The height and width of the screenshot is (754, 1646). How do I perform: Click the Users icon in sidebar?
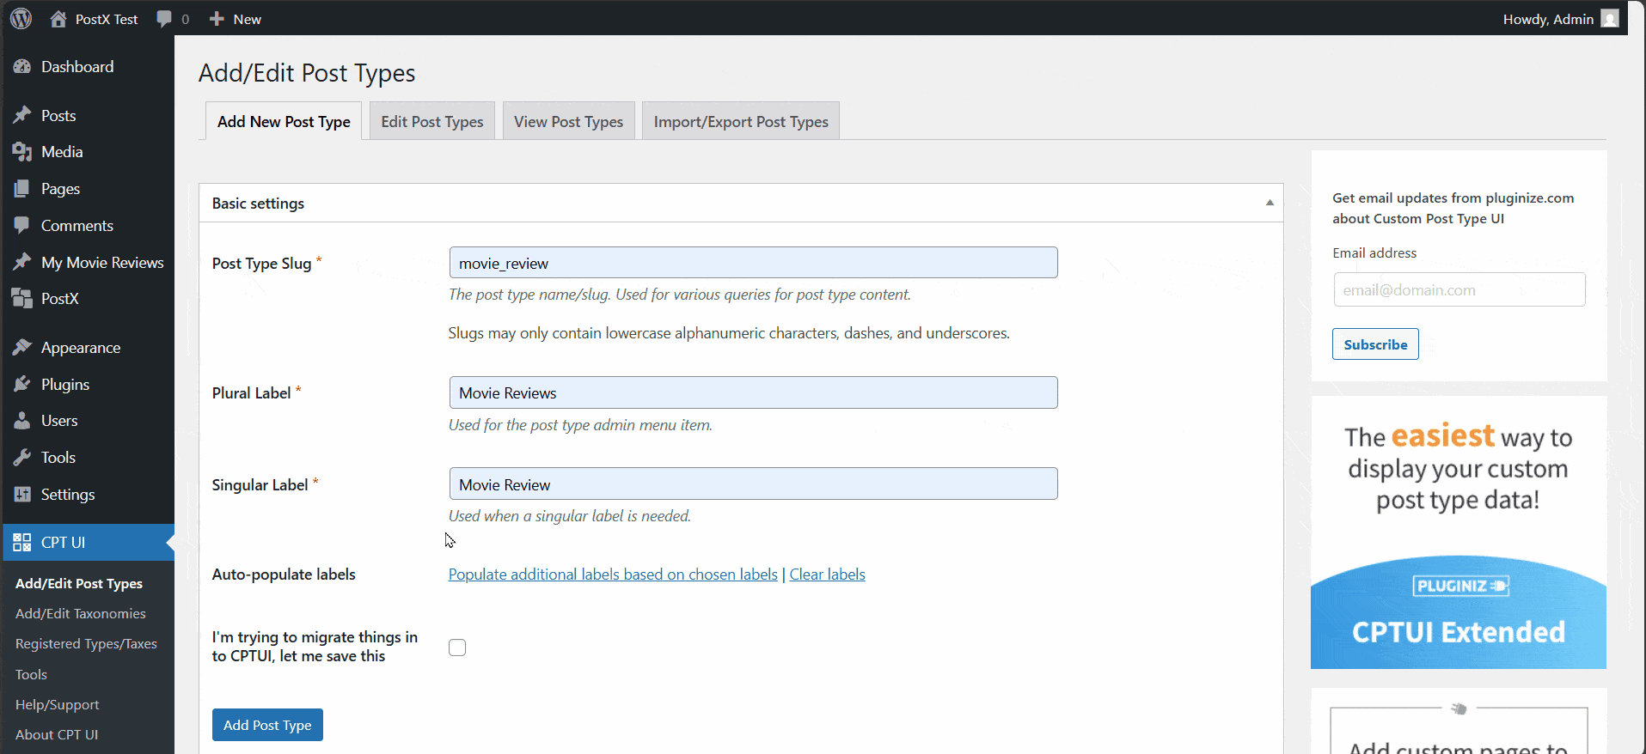(22, 421)
